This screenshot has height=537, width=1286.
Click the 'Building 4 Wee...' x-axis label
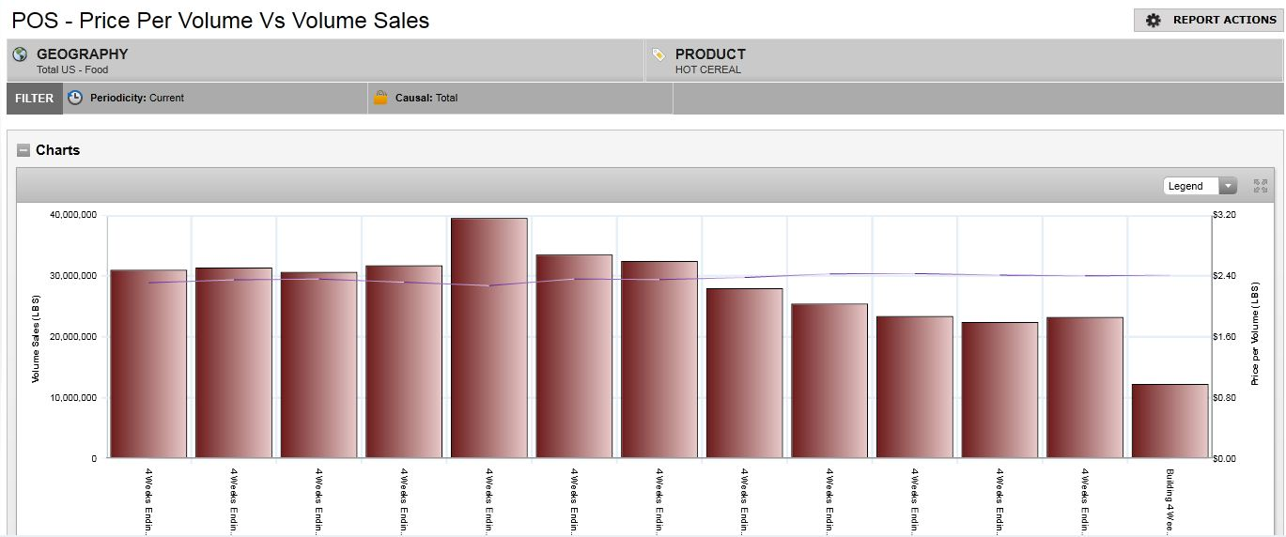1170,499
